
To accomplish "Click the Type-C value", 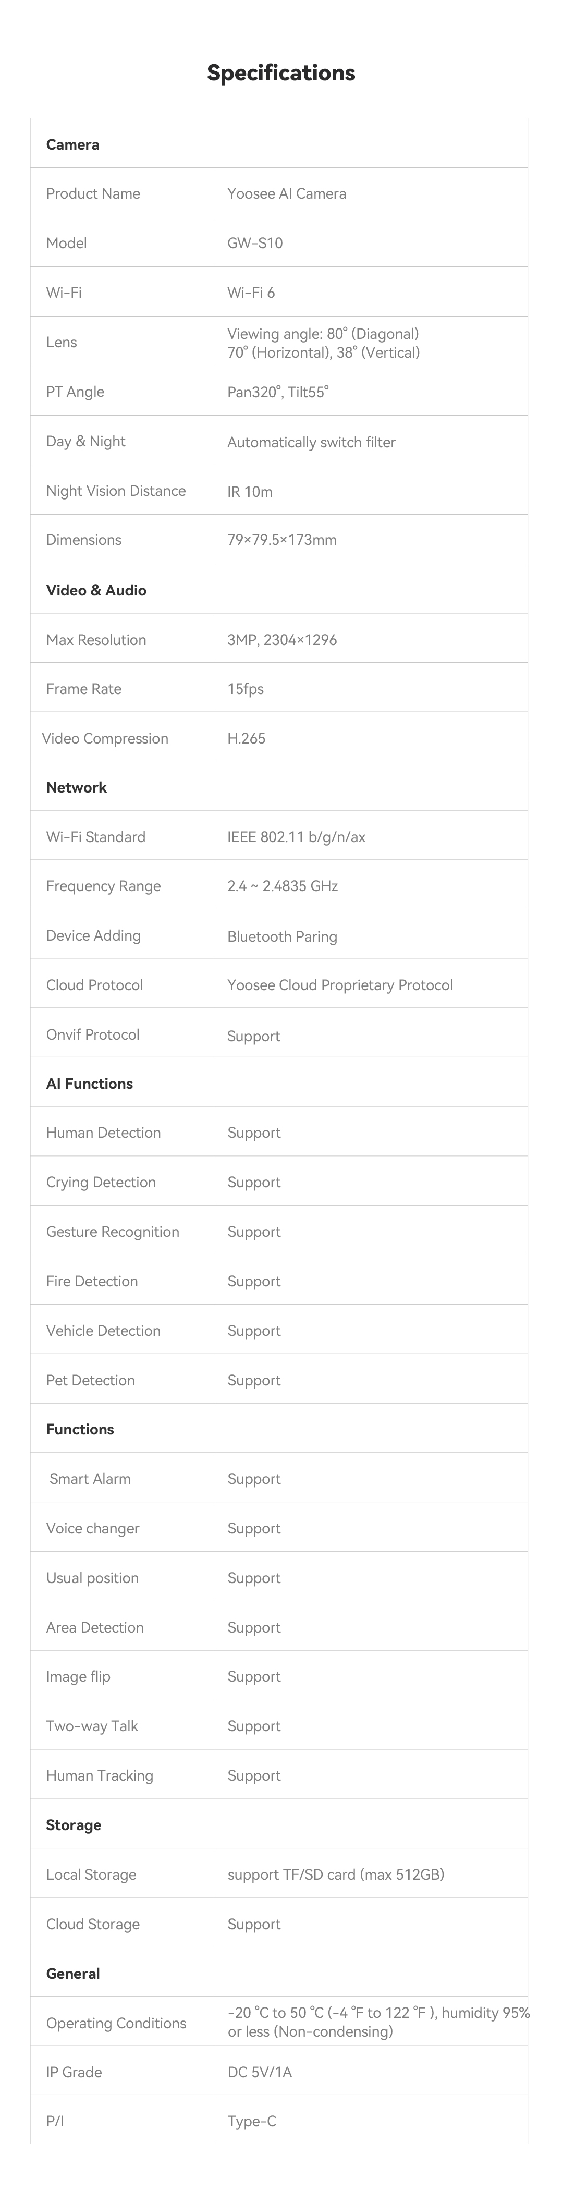I will [x=252, y=2121].
